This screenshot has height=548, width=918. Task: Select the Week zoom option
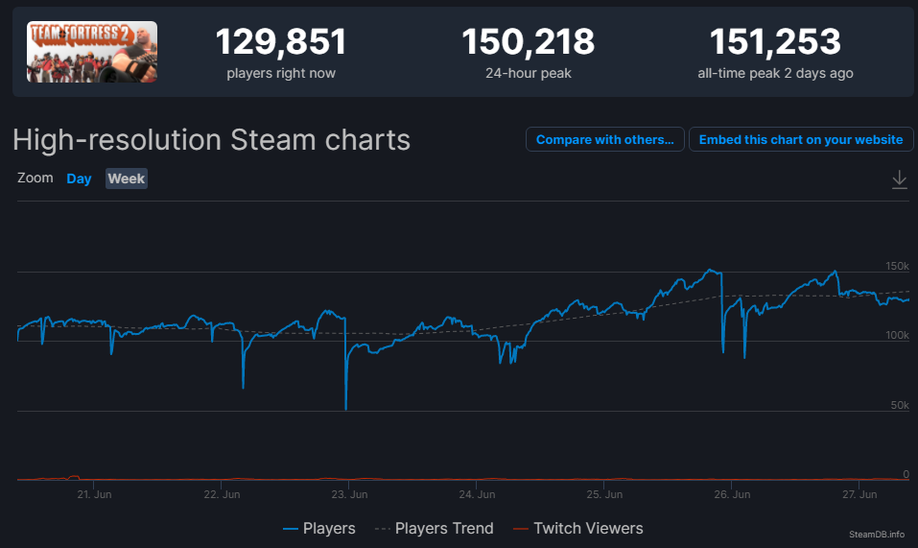pos(127,179)
